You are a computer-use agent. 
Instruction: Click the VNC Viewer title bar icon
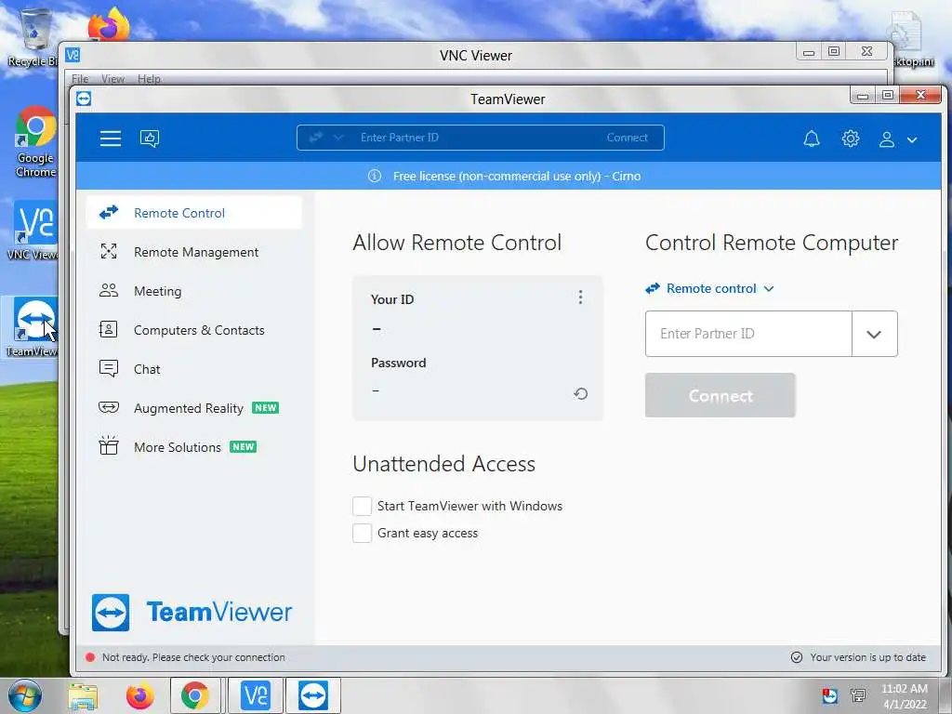pyautogui.click(x=73, y=55)
